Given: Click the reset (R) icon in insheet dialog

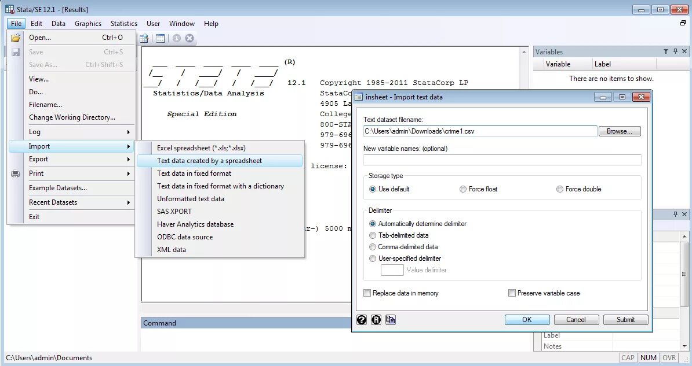Looking at the screenshot, I should pos(376,320).
